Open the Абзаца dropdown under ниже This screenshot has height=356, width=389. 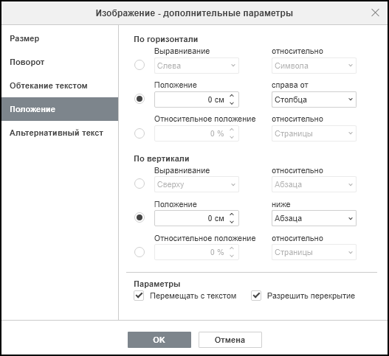[314, 218]
